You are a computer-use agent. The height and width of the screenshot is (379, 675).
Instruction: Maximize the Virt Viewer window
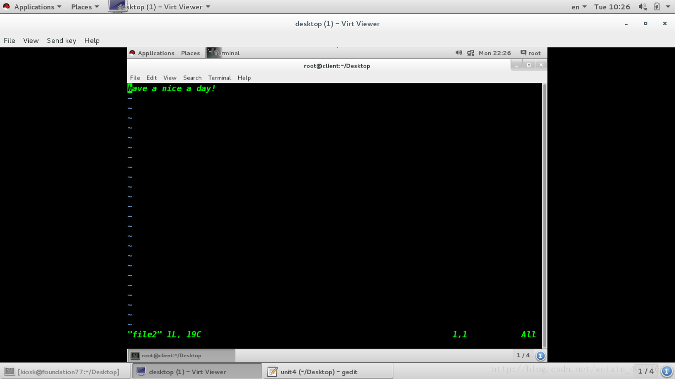click(645, 24)
